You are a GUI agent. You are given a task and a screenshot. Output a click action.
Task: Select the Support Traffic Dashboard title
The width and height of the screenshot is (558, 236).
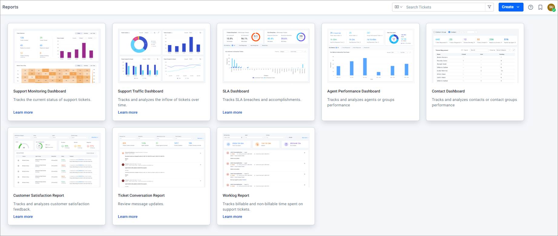[x=140, y=91]
